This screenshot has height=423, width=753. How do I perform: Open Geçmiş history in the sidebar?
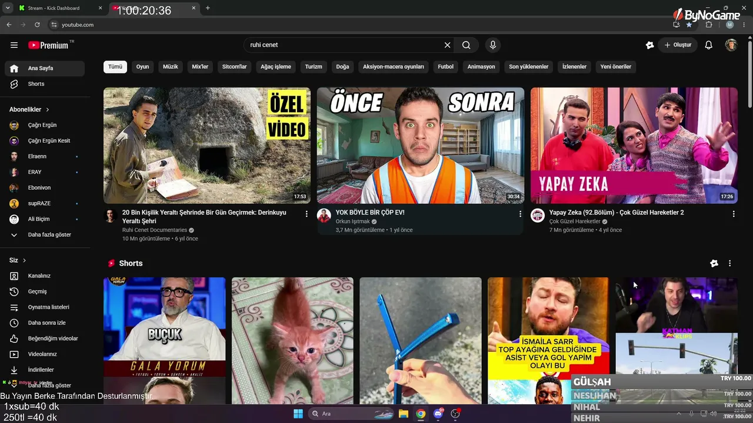45,291
